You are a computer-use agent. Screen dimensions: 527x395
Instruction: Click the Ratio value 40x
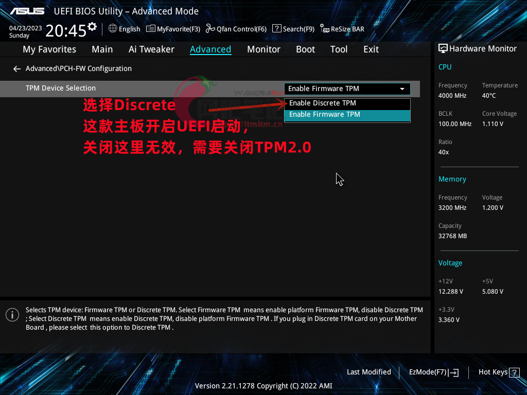[443, 152]
